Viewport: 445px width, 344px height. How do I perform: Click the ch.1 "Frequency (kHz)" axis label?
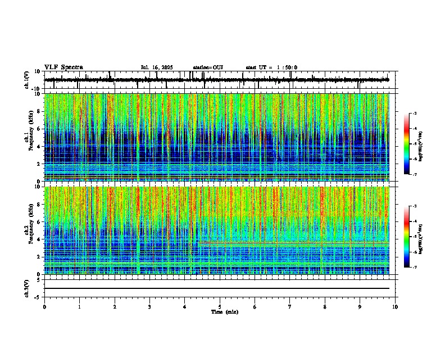coord(31,130)
